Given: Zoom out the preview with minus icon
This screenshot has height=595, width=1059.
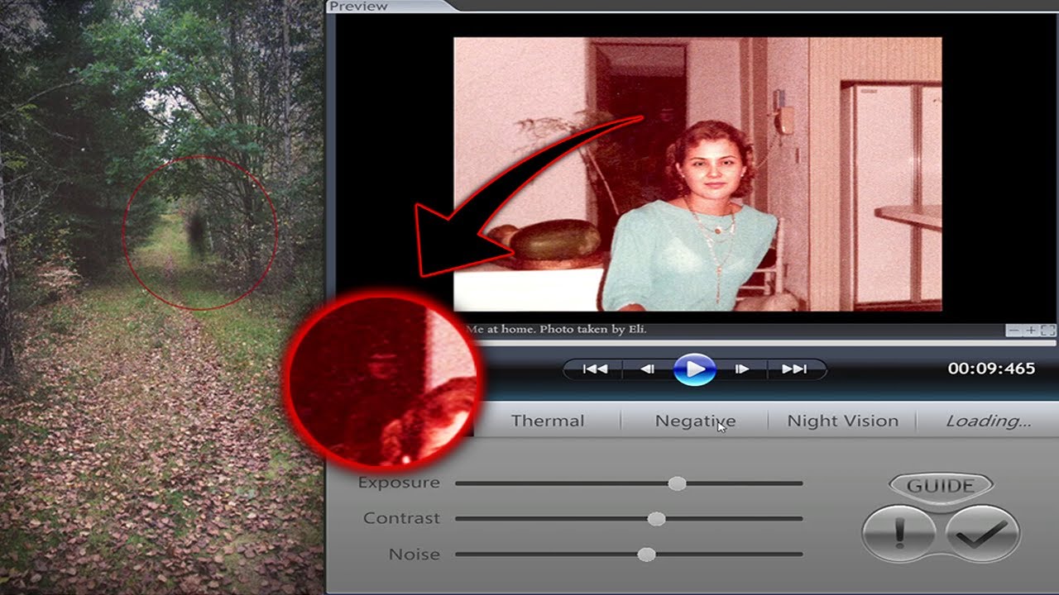Looking at the screenshot, I should coord(1013,331).
